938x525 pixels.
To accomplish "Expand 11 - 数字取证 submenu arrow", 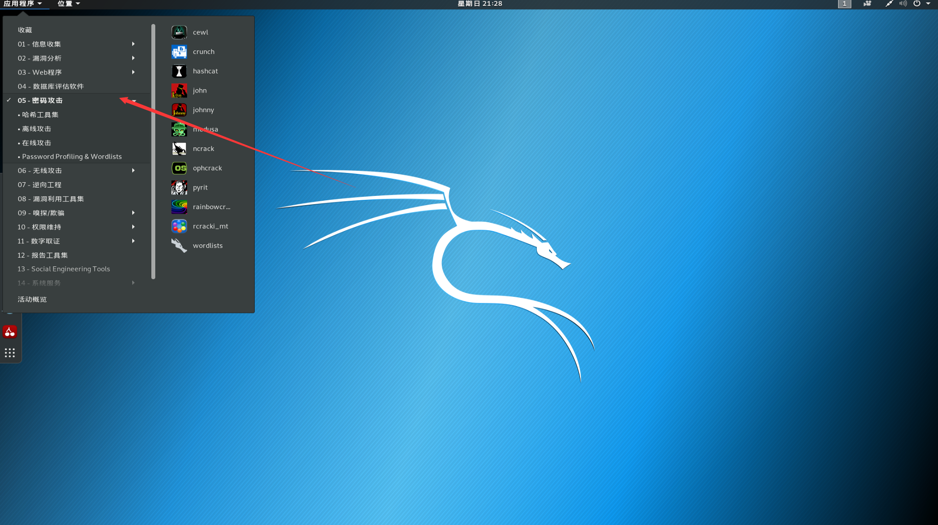I will point(133,241).
